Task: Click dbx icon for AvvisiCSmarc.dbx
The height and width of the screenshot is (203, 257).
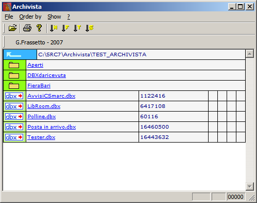Action: click(x=14, y=96)
